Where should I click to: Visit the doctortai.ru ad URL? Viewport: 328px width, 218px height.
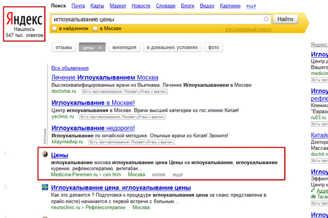coord(64,91)
